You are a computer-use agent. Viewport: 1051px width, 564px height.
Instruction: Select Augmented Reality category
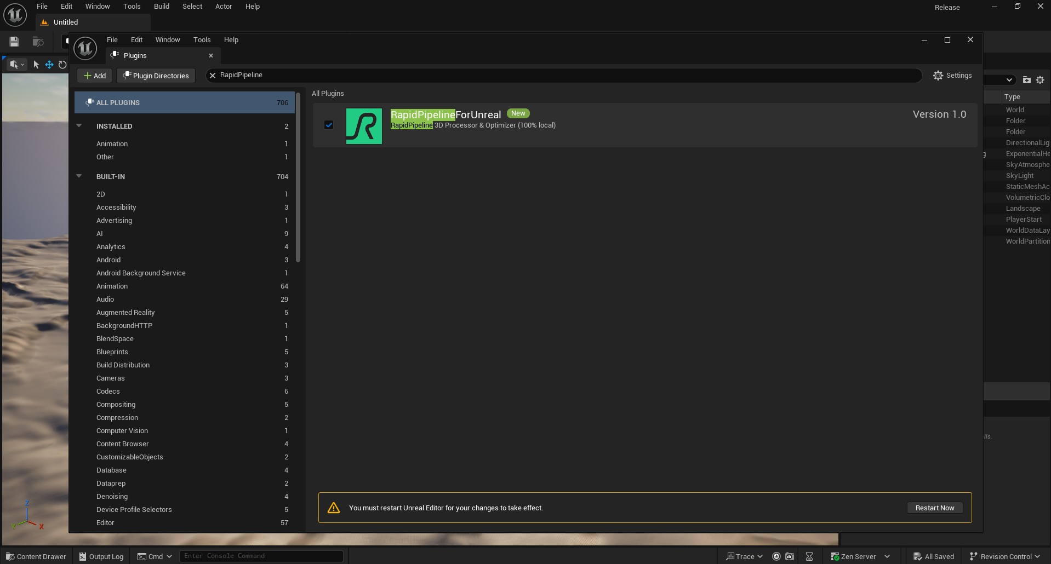(x=185, y=312)
